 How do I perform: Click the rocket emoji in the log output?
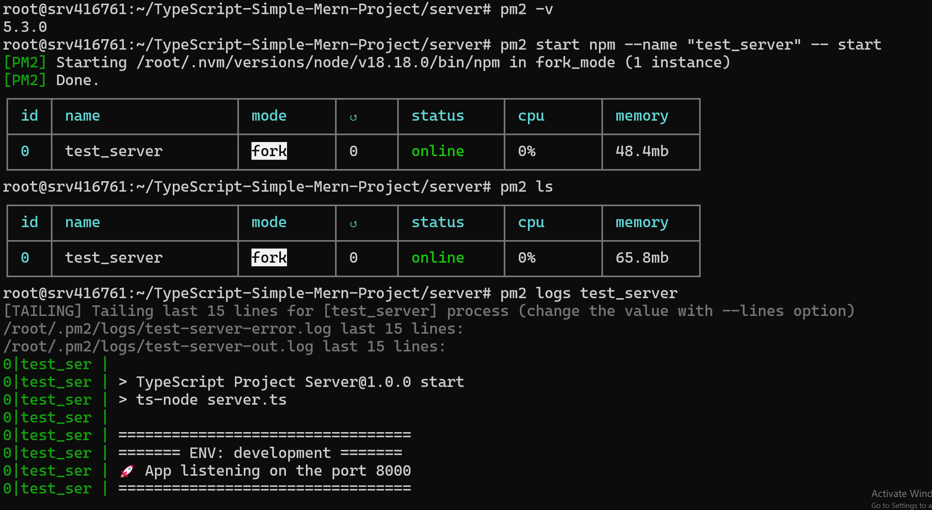point(127,471)
